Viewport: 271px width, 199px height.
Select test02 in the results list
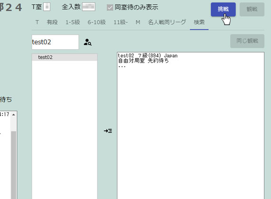click(65, 57)
